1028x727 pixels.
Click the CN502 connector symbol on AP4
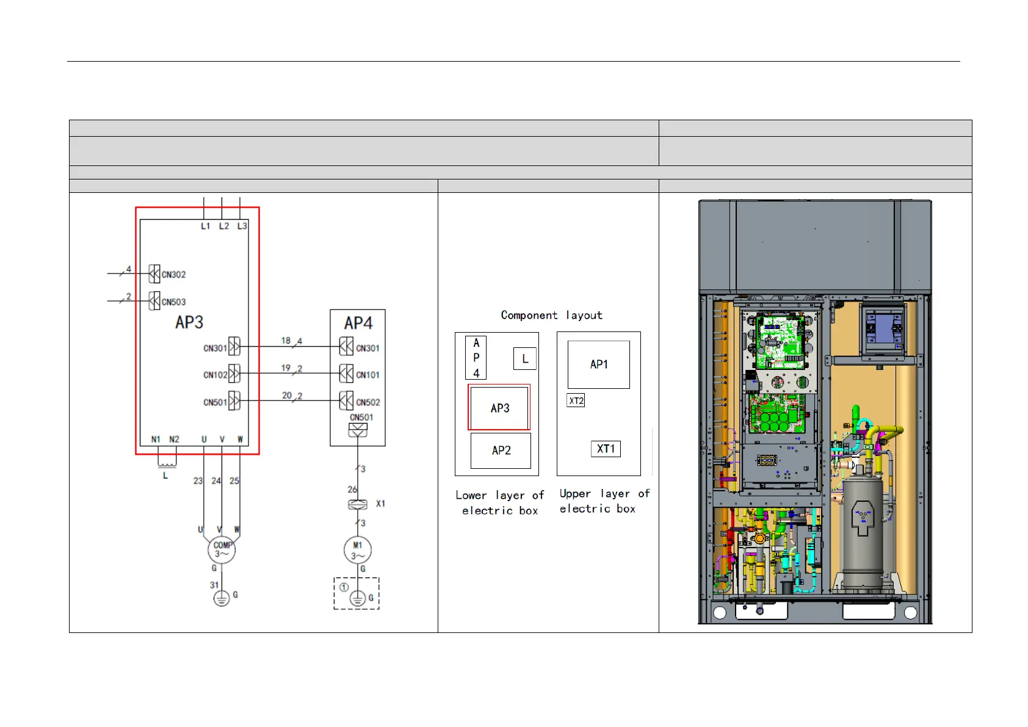tap(346, 401)
